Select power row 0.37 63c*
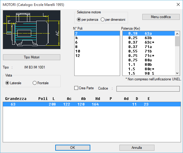 coord(149,42)
